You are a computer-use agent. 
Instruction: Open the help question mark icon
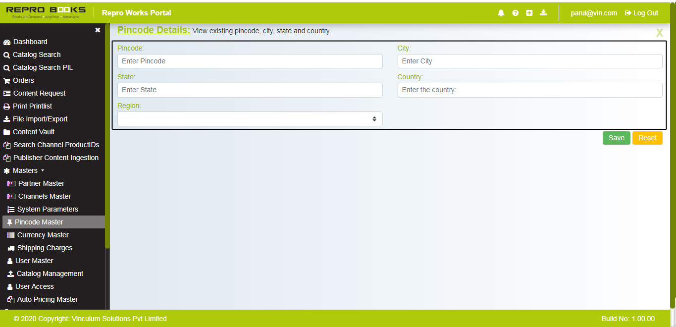tap(515, 13)
